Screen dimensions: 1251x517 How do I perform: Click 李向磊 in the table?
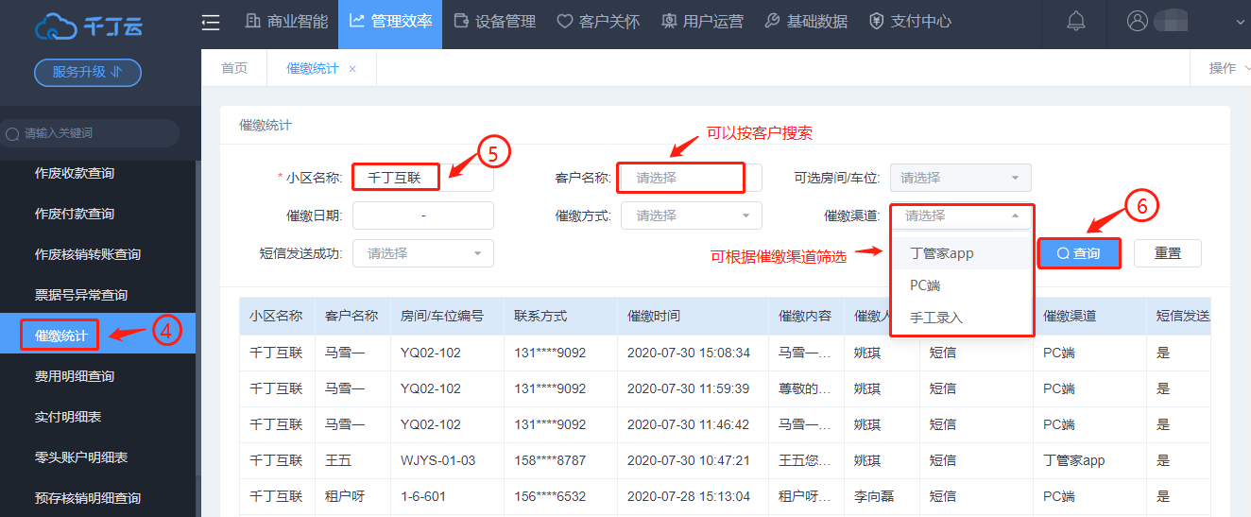point(874,496)
